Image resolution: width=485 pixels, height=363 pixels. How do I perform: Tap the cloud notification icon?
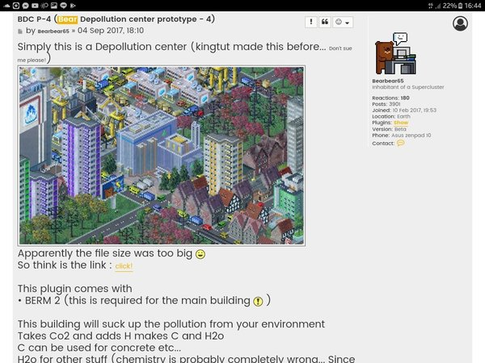click(x=6, y=6)
